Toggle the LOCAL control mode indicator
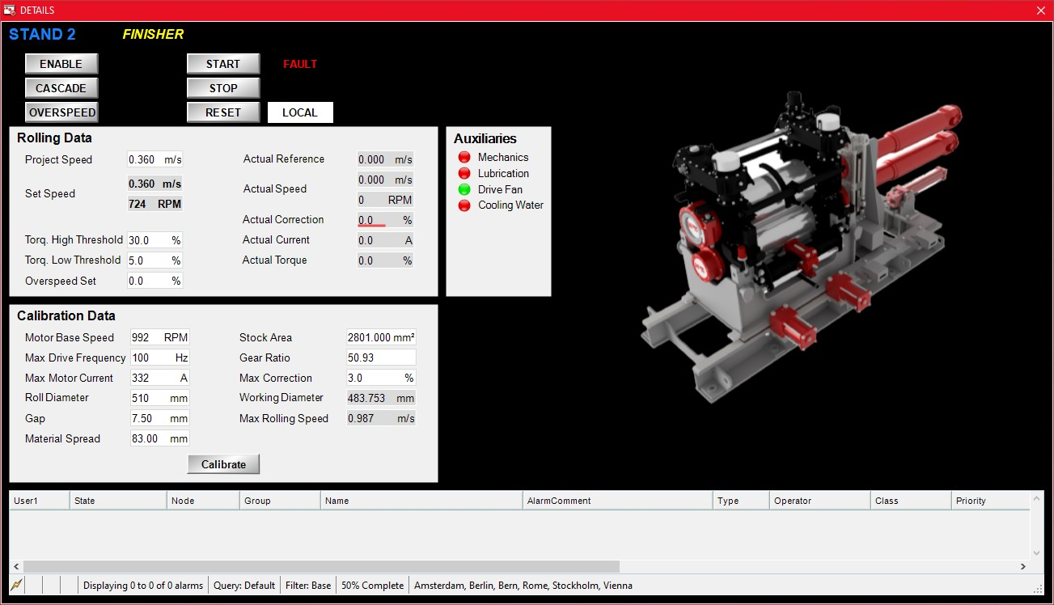Viewport: 1054px width, 605px height. point(300,112)
